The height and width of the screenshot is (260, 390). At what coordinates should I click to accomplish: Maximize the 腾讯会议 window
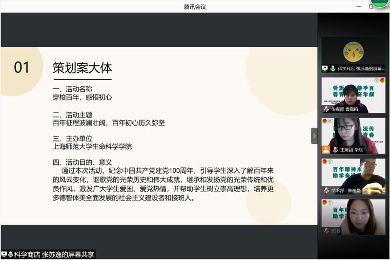(371, 6)
